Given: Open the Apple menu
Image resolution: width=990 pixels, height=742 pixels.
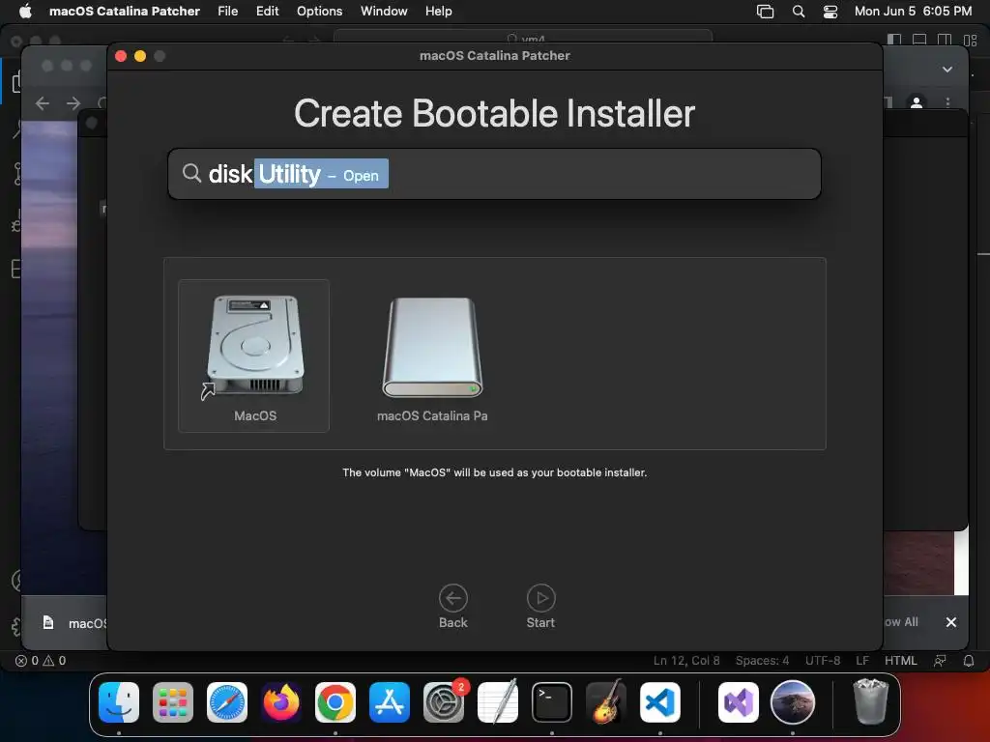Looking at the screenshot, I should 25,12.
